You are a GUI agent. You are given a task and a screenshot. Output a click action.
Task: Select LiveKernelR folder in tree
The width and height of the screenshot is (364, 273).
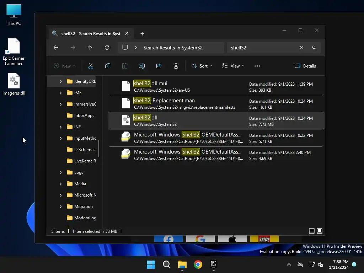pos(81,161)
